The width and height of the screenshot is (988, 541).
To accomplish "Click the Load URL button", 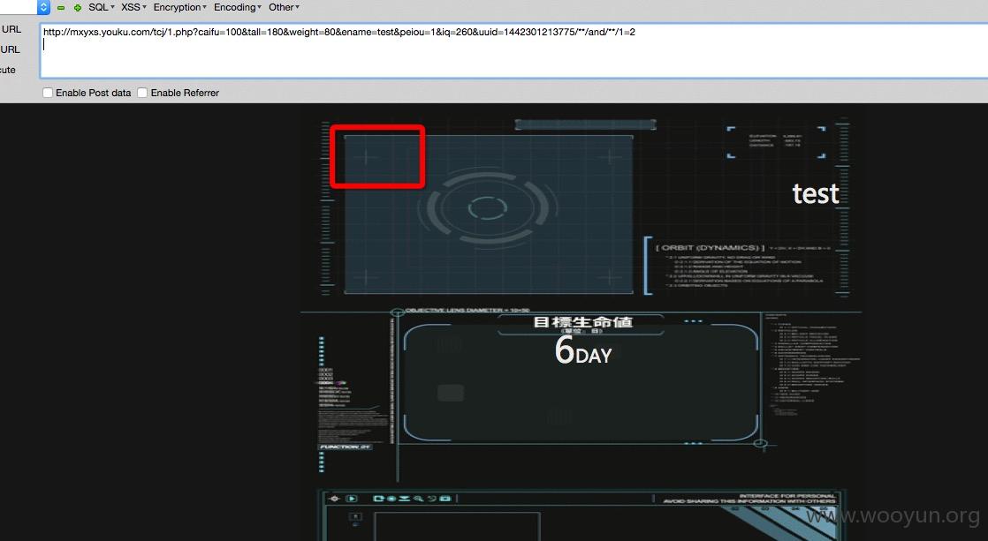I will coord(11,29).
